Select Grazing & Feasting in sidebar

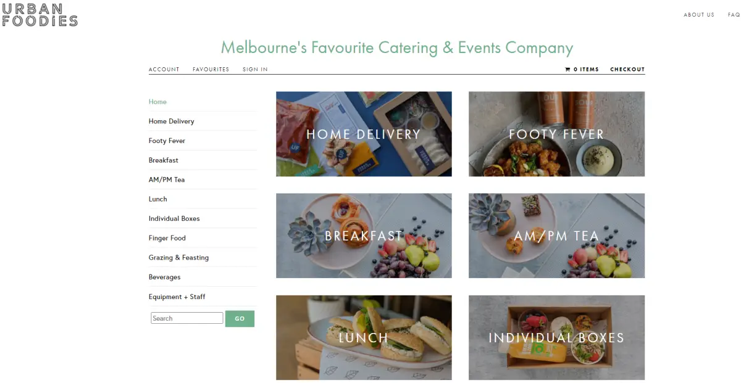178,258
